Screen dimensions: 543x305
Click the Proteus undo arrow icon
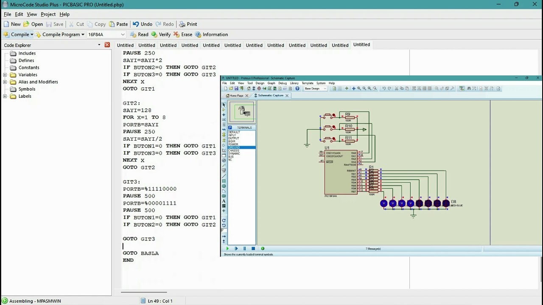point(384,89)
